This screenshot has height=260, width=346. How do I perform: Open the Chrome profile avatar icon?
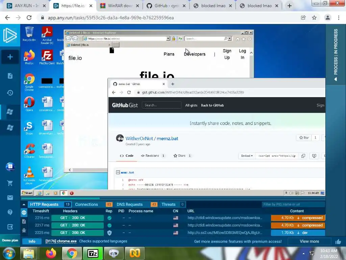coord(328,18)
